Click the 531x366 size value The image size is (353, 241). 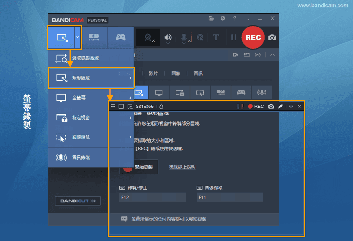(x=145, y=107)
